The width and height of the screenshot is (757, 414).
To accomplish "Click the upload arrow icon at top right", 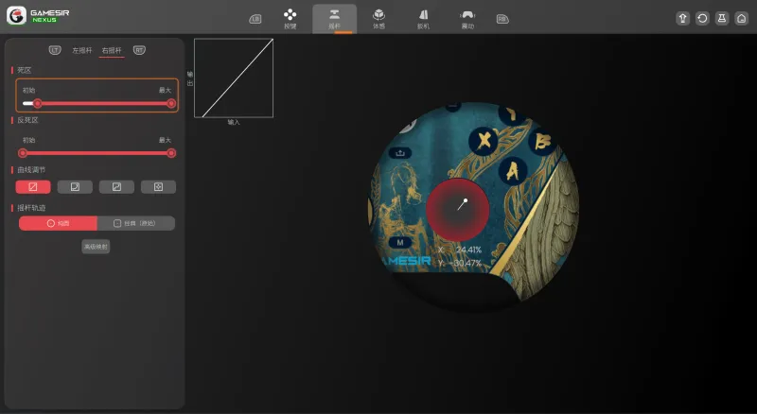I will (682, 18).
